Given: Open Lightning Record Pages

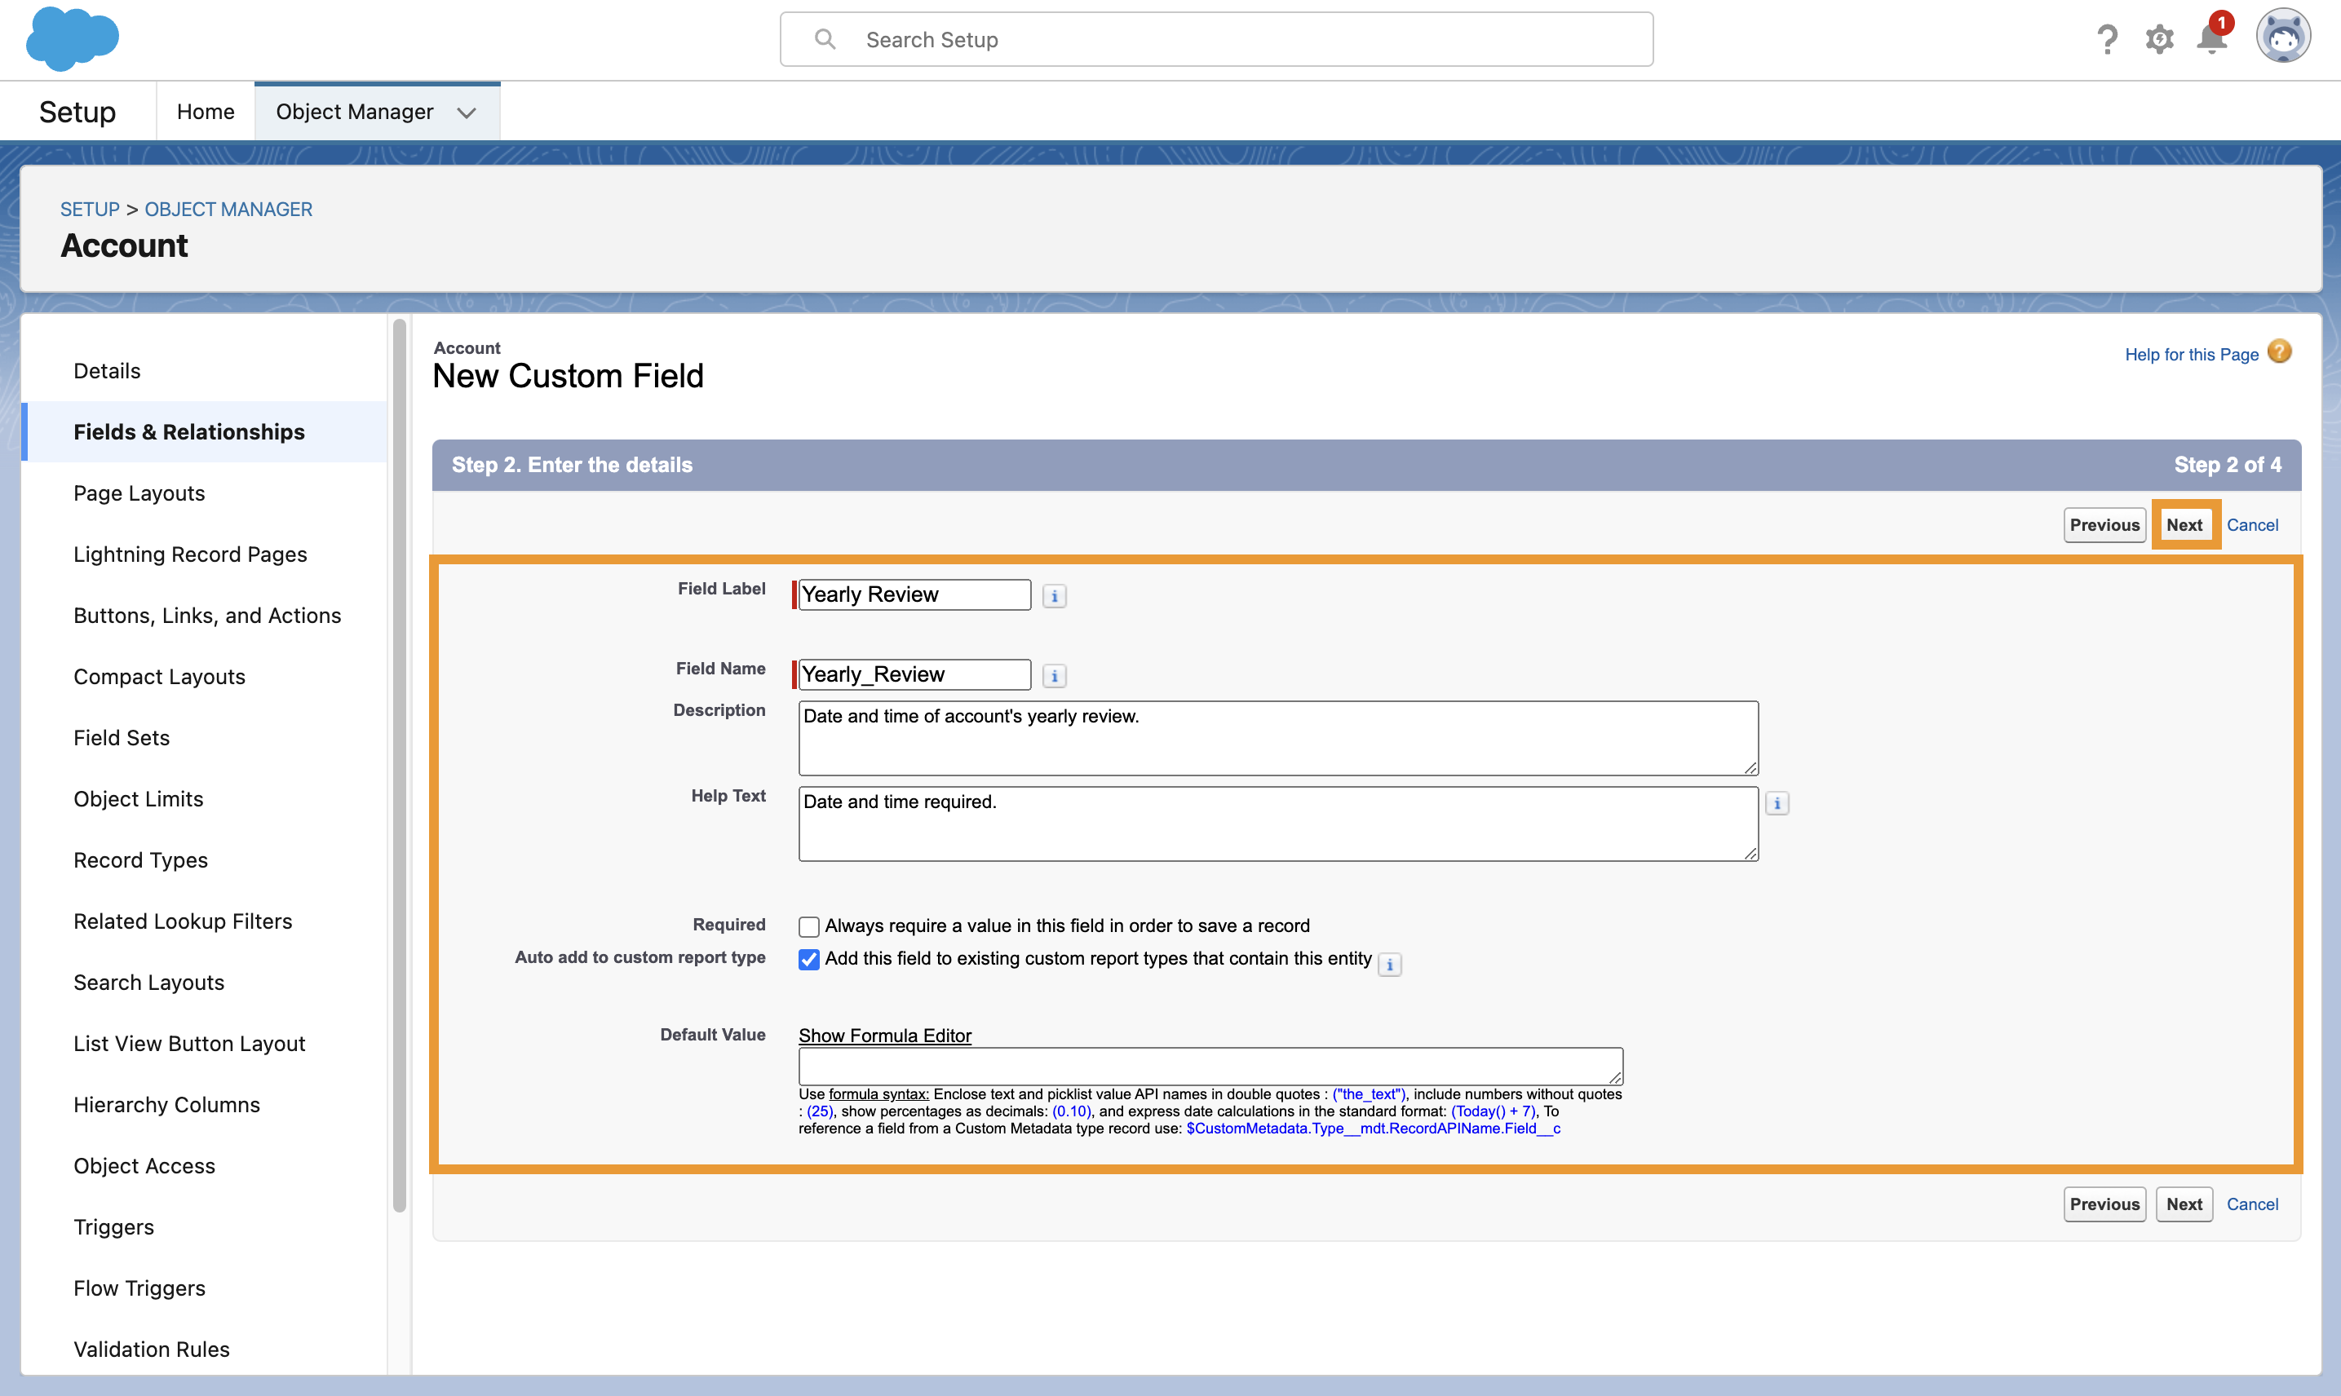Looking at the screenshot, I should (x=190, y=554).
